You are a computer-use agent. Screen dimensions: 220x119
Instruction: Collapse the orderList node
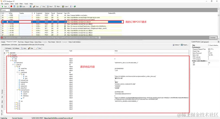13,65
